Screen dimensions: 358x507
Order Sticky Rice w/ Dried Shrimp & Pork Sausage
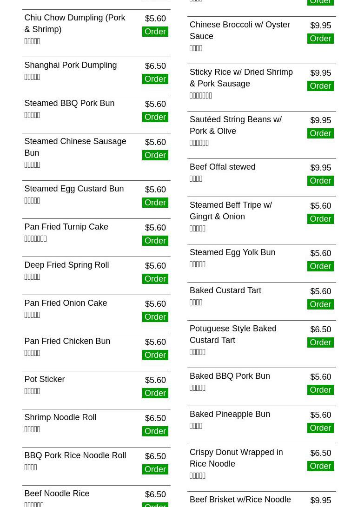click(x=320, y=86)
